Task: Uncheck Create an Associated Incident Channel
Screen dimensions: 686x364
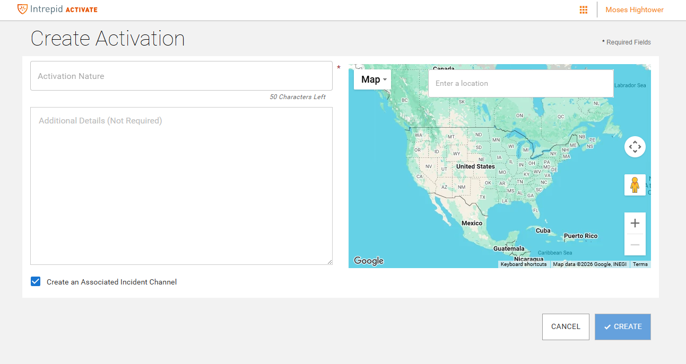Action: (36, 281)
